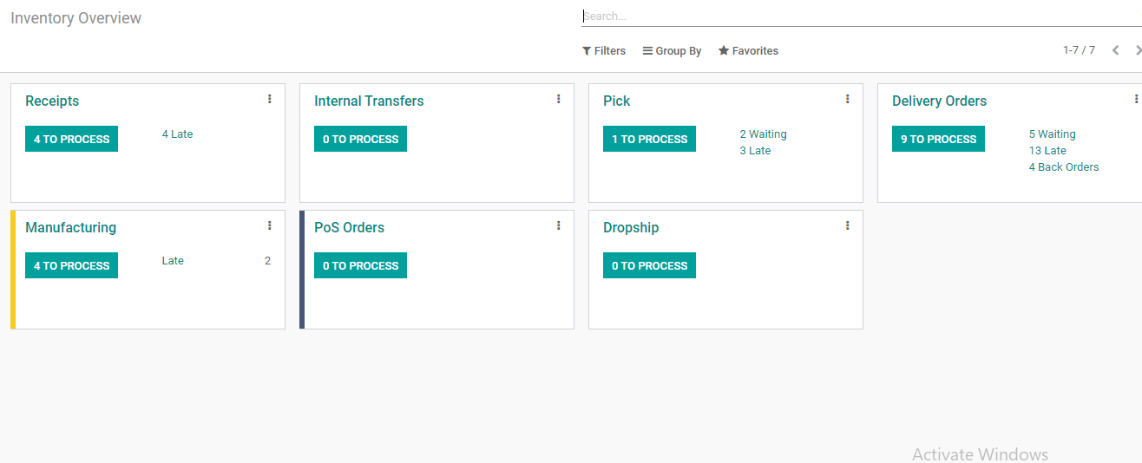The width and height of the screenshot is (1142, 463).
Task: Open the Receipts card kebab menu
Action: coord(269,100)
